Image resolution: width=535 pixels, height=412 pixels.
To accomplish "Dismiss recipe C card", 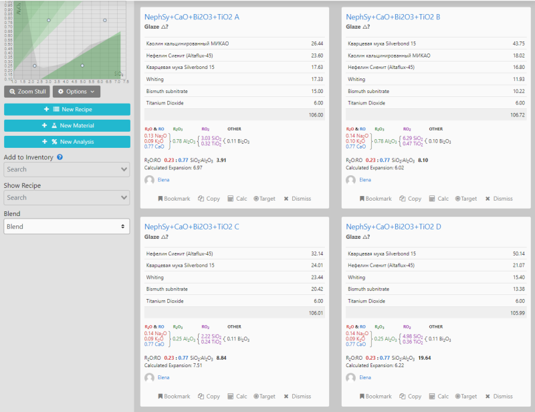I will tap(297, 397).
